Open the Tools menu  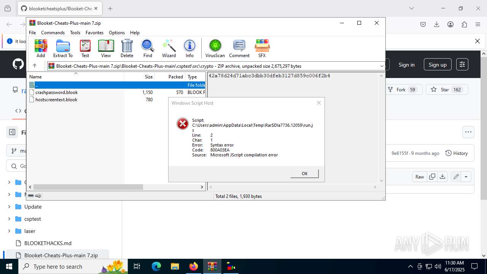75,33
